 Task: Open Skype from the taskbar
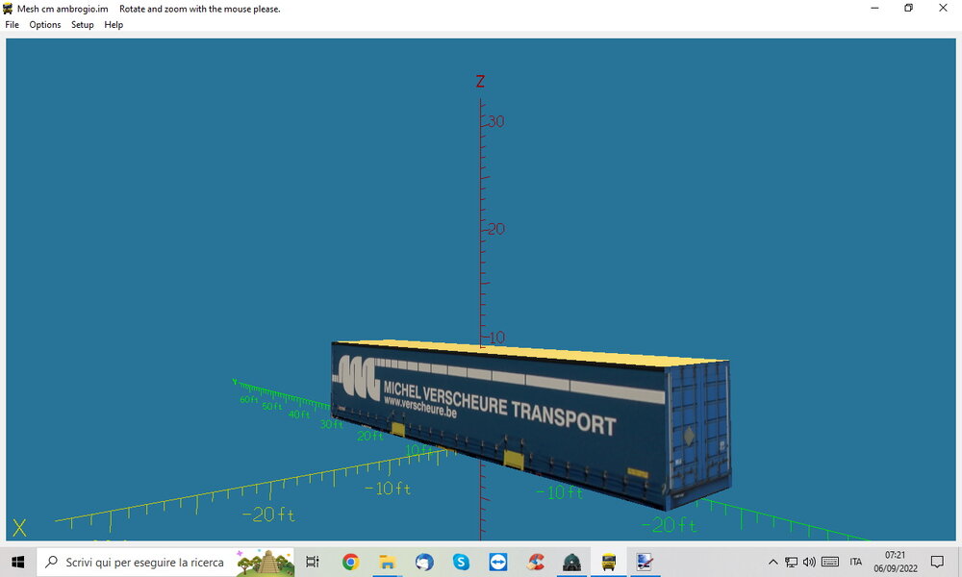coord(461,562)
